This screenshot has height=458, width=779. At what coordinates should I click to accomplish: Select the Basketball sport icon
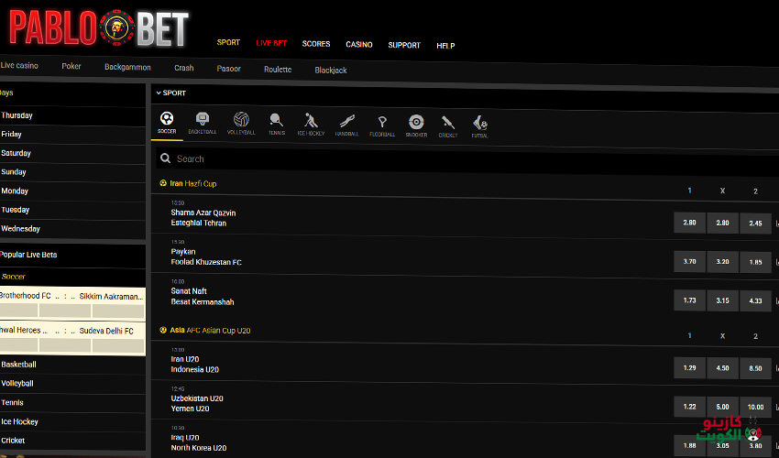(203, 123)
